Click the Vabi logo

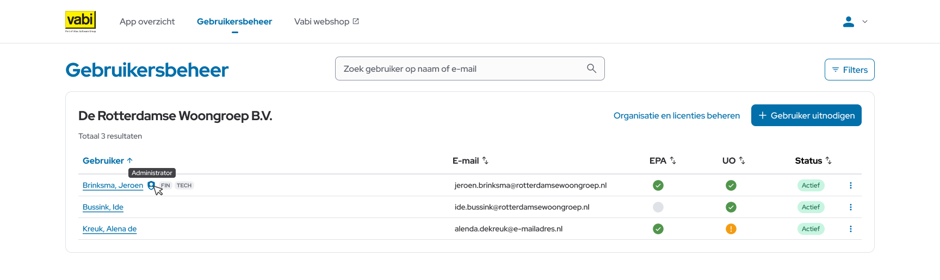tap(81, 21)
